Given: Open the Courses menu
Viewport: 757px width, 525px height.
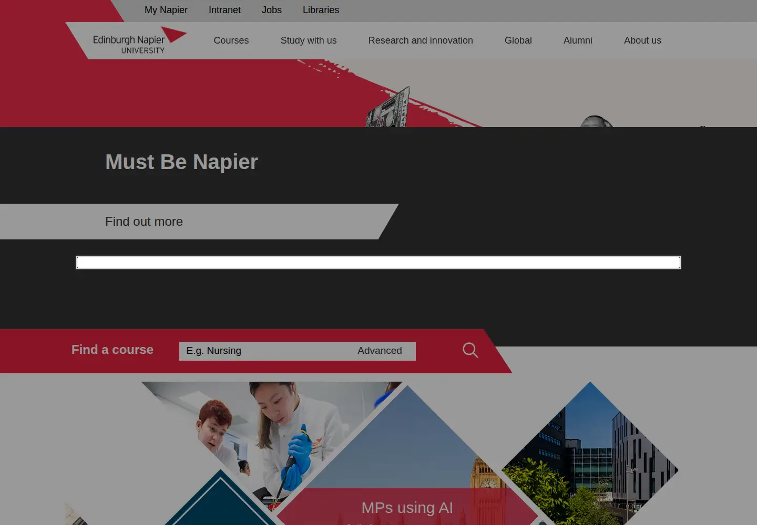Looking at the screenshot, I should point(231,40).
